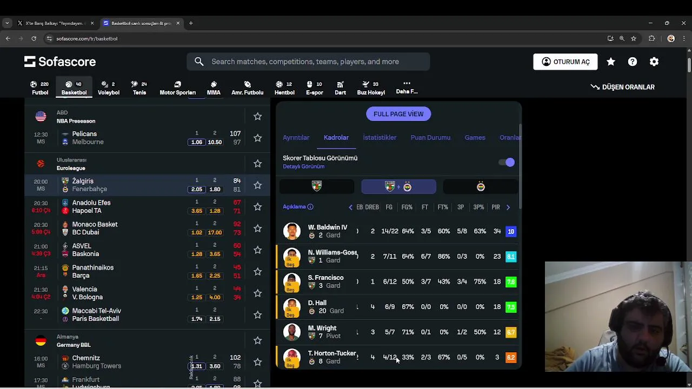The width and height of the screenshot is (692, 389).
Task: Bookmark this page with browser star
Action: click(x=634, y=38)
